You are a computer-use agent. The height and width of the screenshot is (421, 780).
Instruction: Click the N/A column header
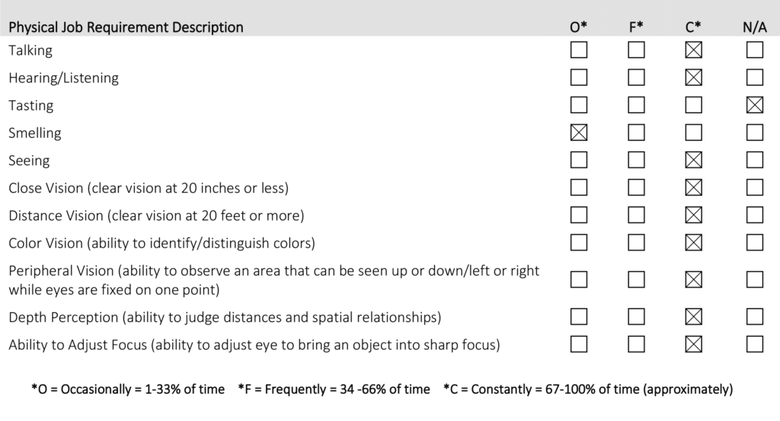click(x=755, y=27)
